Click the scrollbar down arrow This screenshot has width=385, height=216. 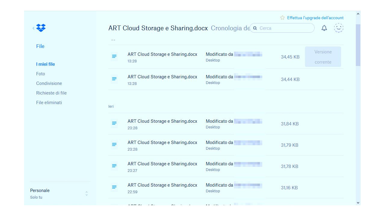[358, 203]
